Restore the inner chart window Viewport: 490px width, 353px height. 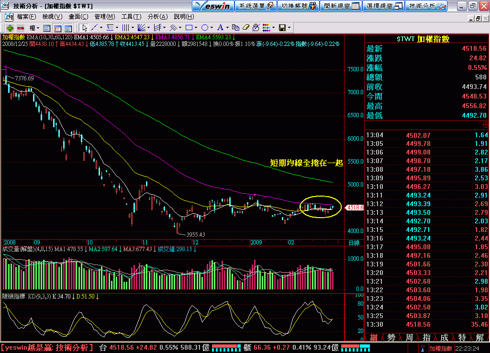click(x=478, y=19)
